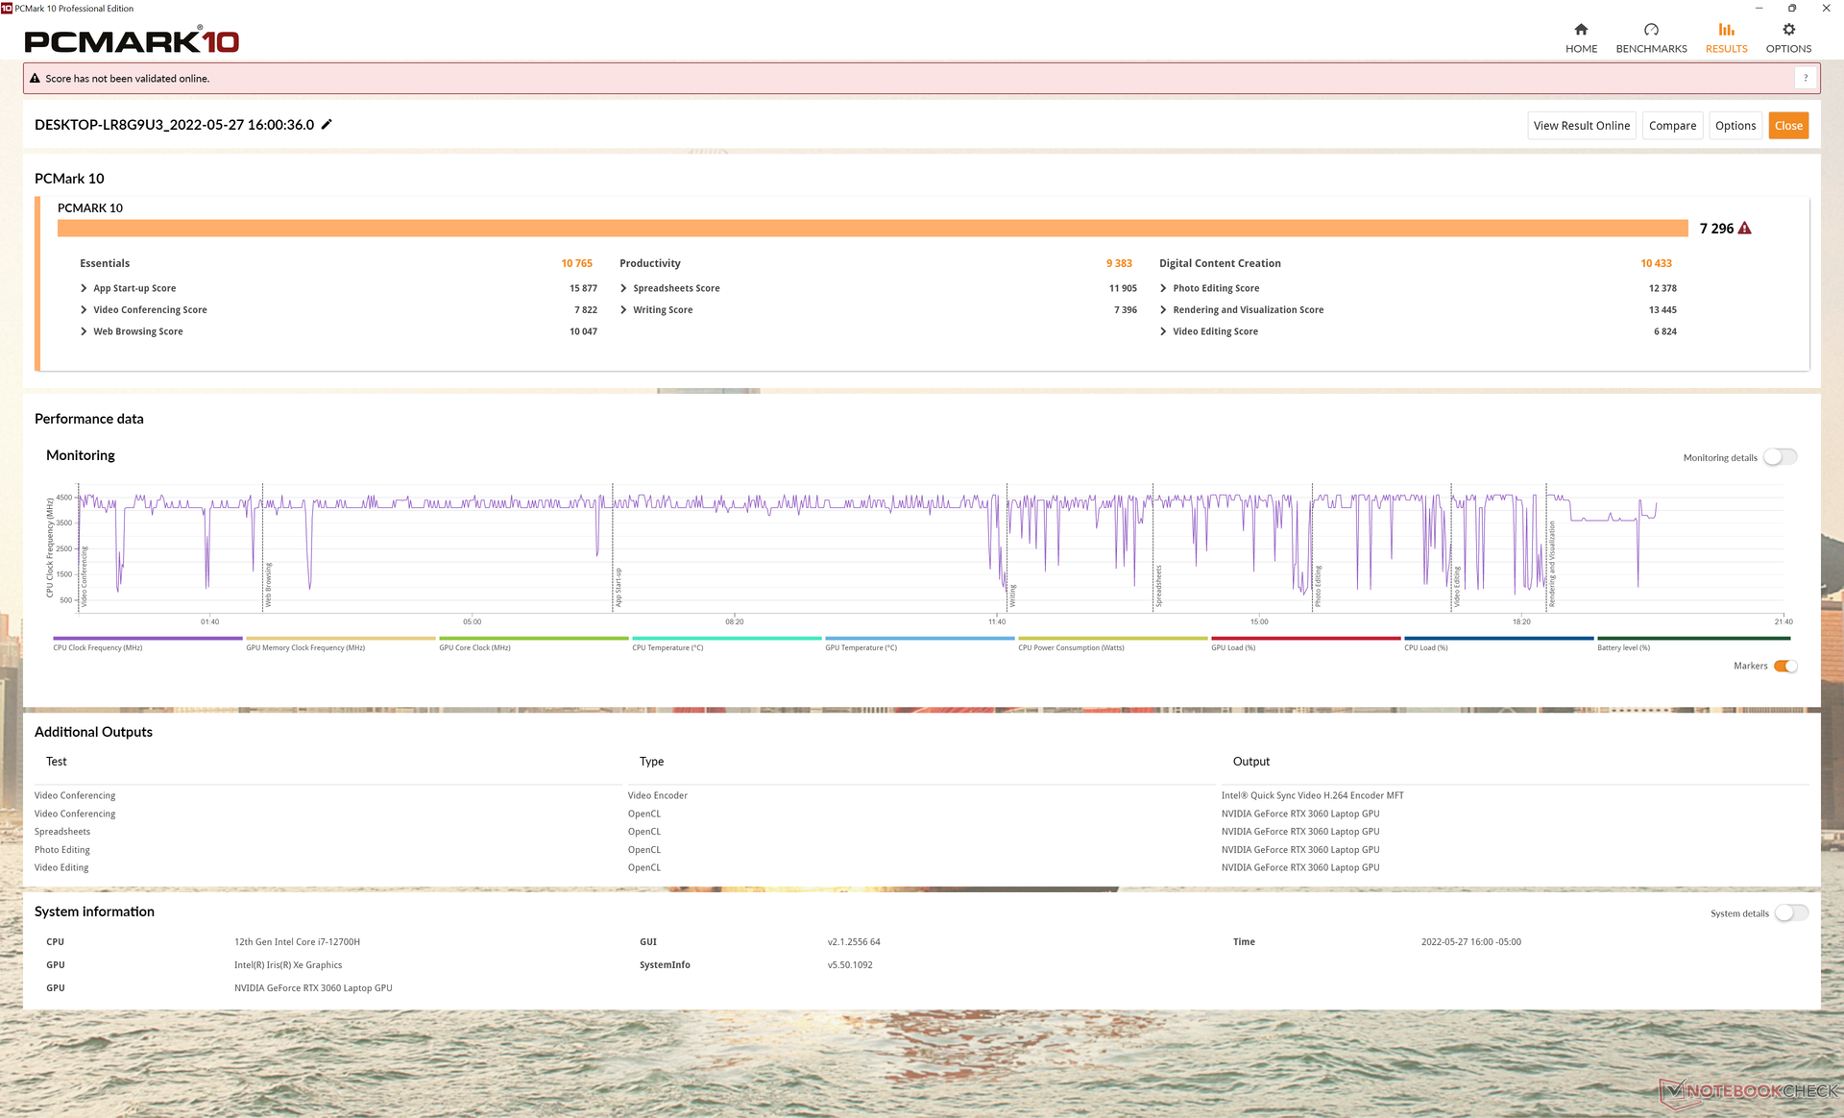The image size is (1844, 1118).
Task: Click the red warning triangle beside score 7 296
Action: point(1745,229)
